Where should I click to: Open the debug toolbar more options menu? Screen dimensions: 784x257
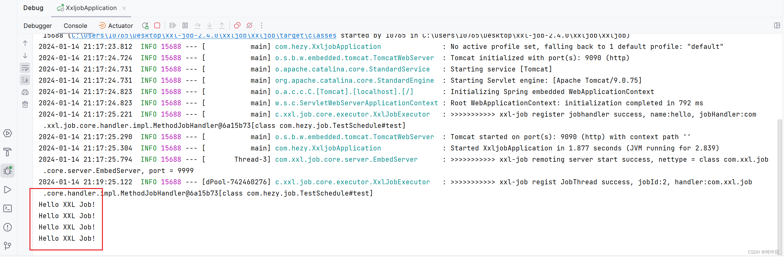262,25
